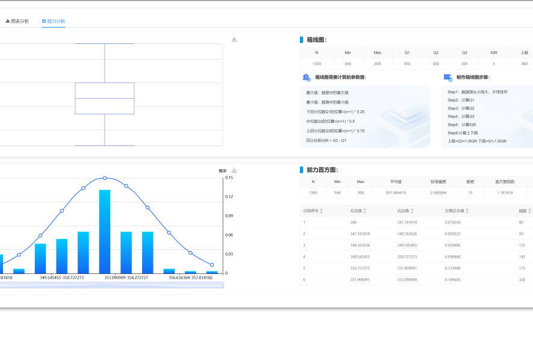
Task: Click the normal value 0.012038
Action: pyautogui.click(x=452, y=223)
